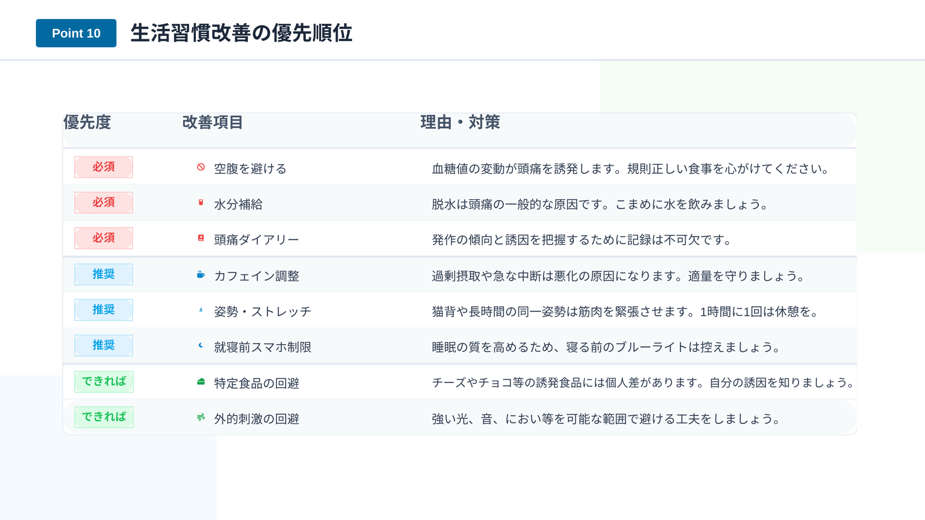
Task: Click the 推奨 badge in カフェイン調整 row
Action: click(103, 274)
